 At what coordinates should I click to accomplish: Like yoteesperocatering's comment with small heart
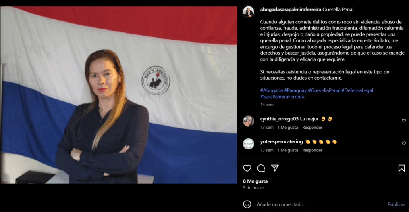(x=404, y=143)
